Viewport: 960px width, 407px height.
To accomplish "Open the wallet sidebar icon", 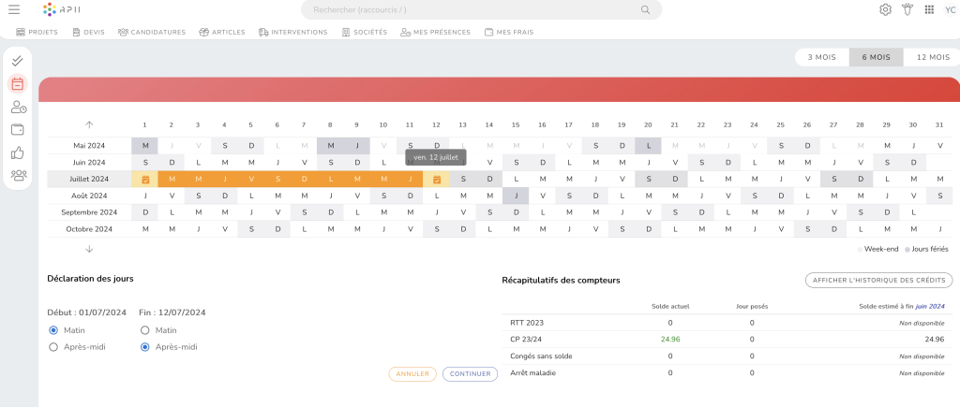I will point(18,129).
